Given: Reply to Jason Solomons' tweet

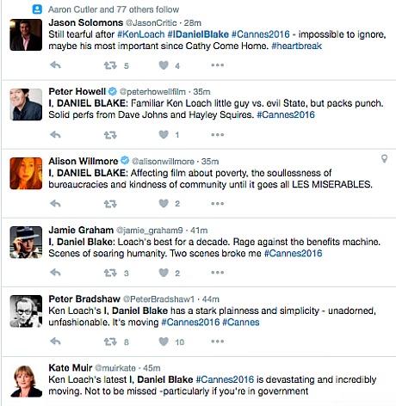Looking at the screenshot, I should [55, 65].
